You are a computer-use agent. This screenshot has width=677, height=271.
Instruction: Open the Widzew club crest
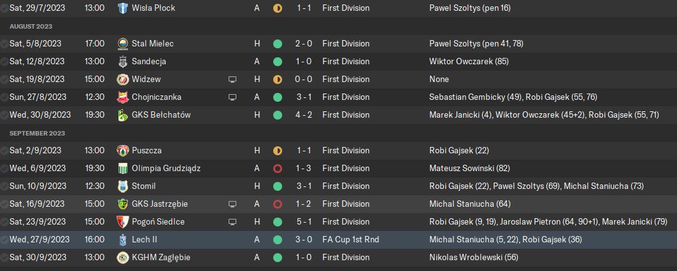pyautogui.click(x=123, y=80)
